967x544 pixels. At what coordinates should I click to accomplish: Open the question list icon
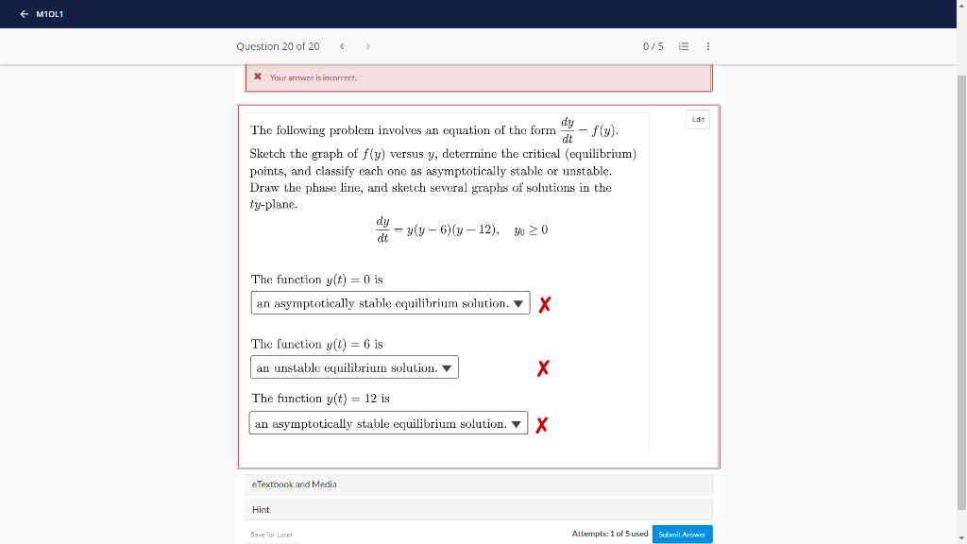tap(684, 46)
